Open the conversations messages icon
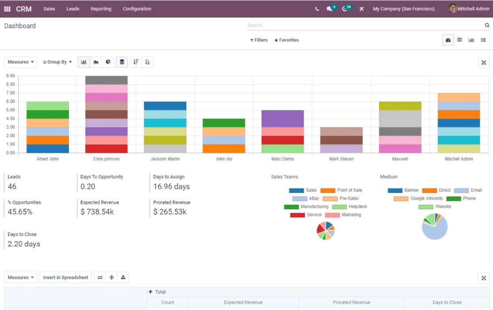The image size is (493, 310). click(x=330, y=9)
